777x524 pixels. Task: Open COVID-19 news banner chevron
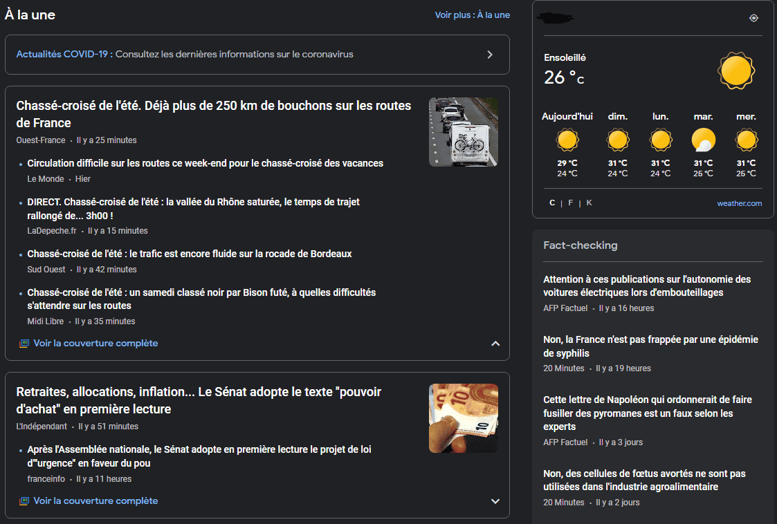[490, 55]
